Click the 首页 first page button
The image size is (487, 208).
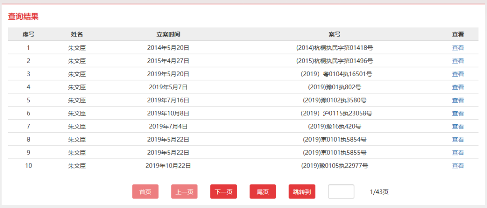[x=145, y=192]
